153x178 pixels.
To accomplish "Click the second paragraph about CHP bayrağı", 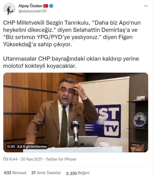I will (71, 62).
